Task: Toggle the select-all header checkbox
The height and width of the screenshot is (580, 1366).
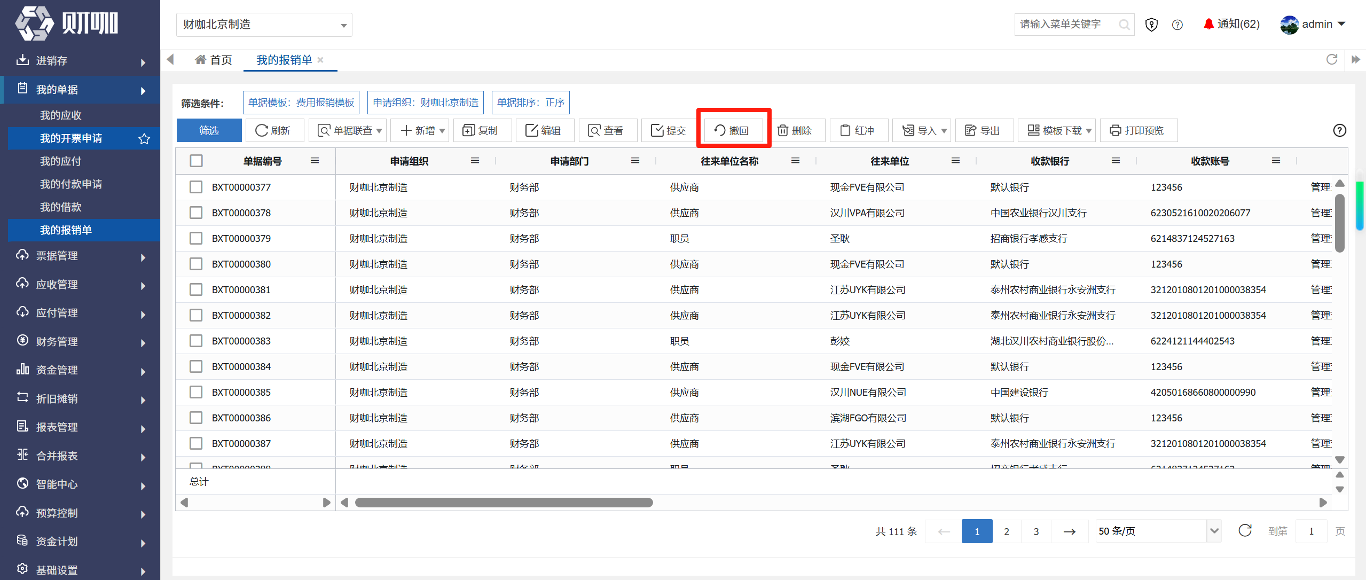Action: click(x=196, y=161)
